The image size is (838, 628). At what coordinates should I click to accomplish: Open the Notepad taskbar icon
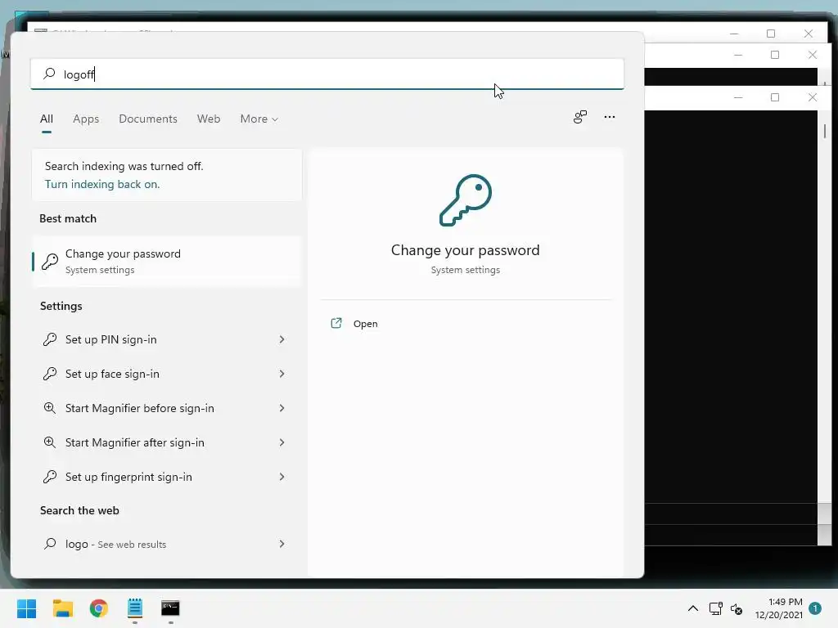click(135, 608)
